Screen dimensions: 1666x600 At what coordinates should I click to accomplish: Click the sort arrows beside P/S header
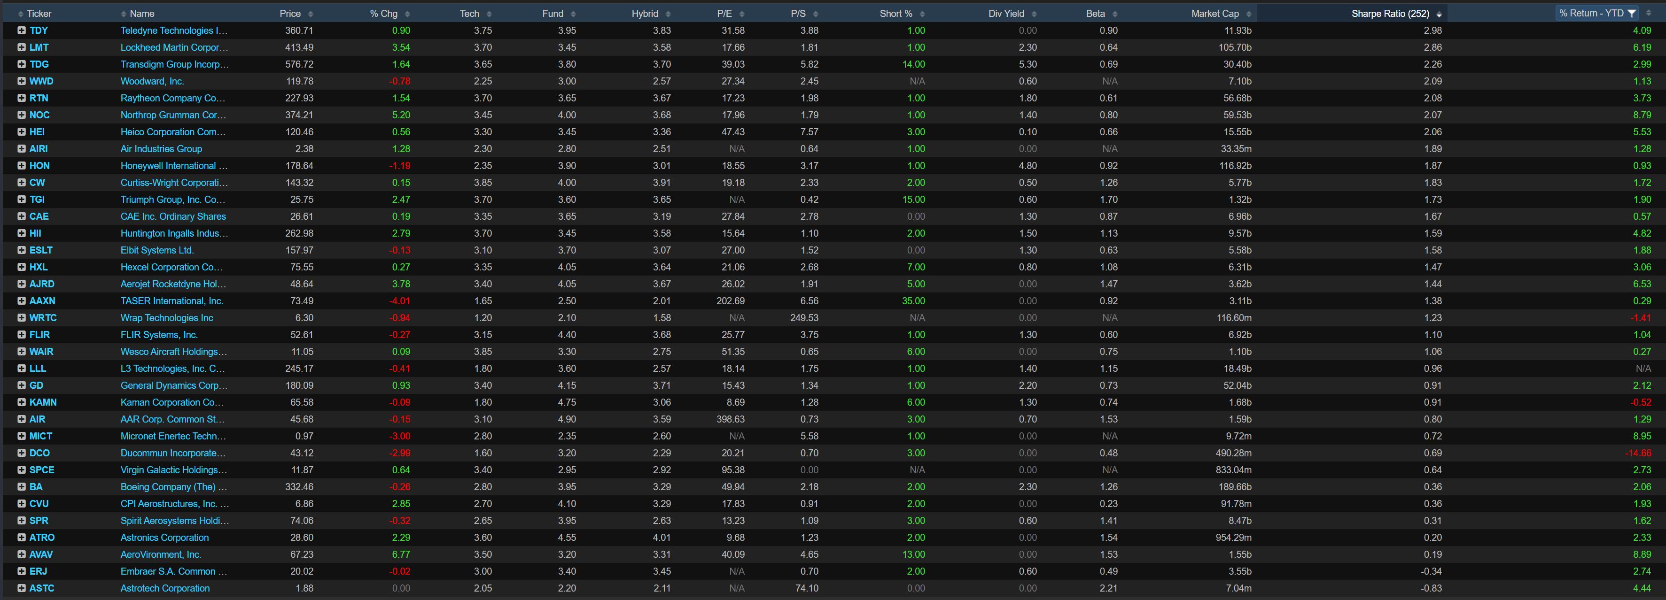[816, 14]
